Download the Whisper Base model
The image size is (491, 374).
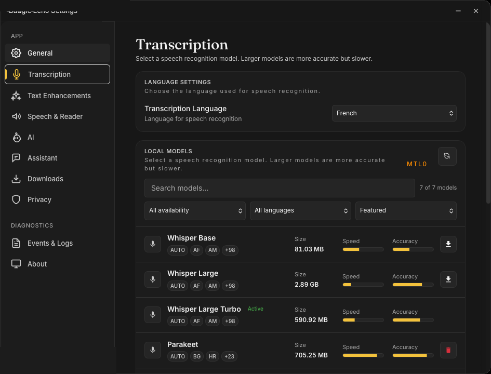click(x=448, y=244)
